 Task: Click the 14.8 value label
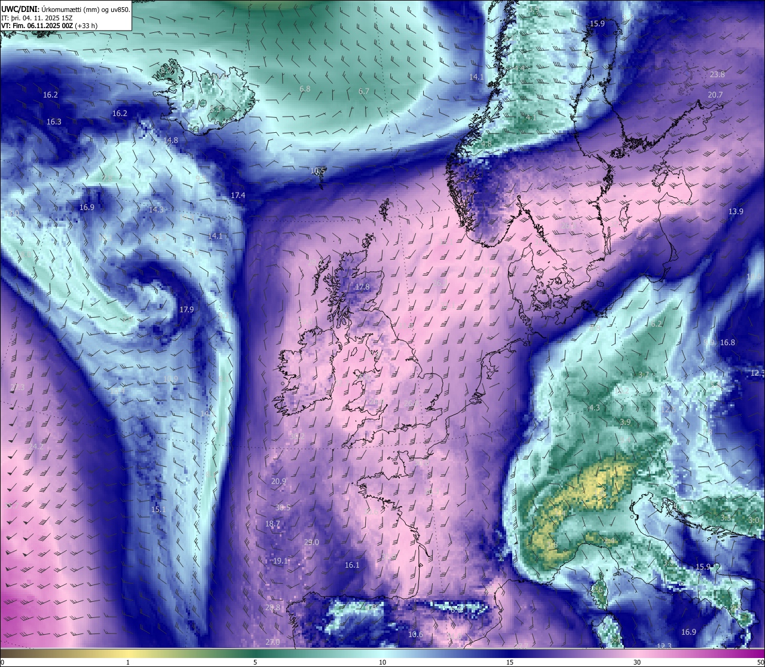pyautogui.click(x=171, y=141)
